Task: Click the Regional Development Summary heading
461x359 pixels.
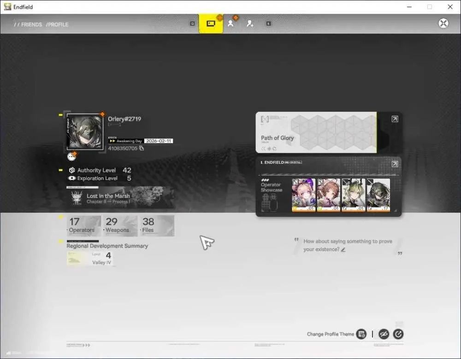Action: [107, 246]
